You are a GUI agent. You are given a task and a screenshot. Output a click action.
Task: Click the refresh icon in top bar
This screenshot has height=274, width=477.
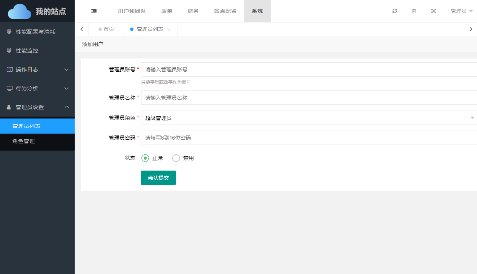click(395, 11)
